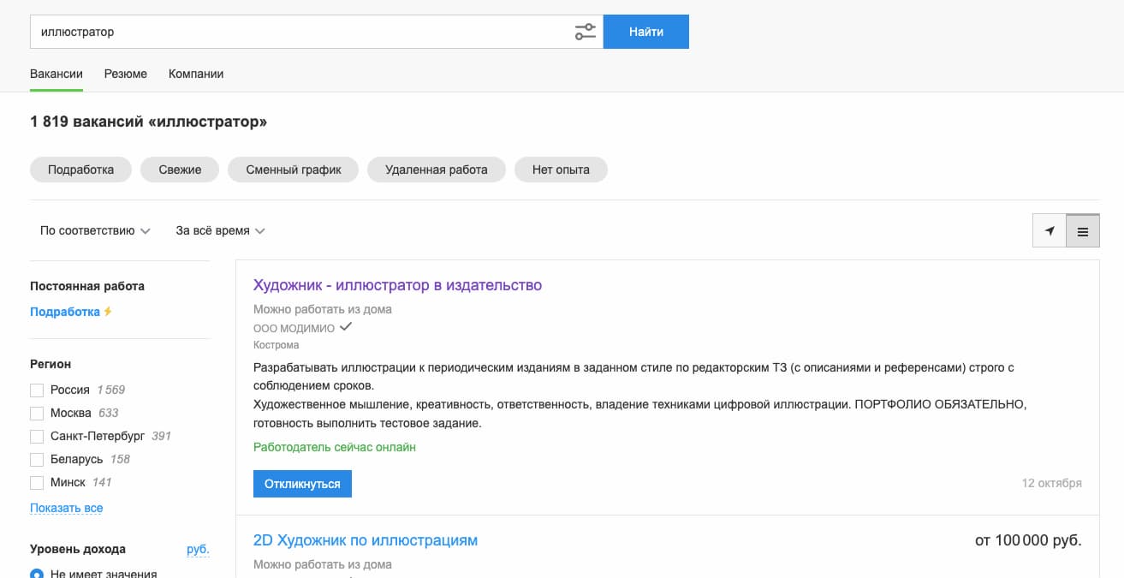Check the Россия region checkbox
This screenshot has width=1124, height=578.
coord(37,390)
